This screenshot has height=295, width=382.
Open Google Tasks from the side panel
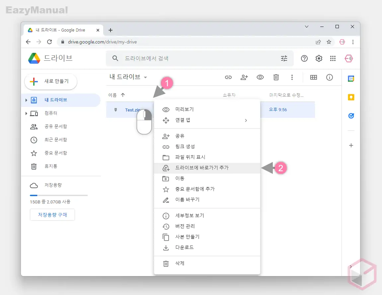tap(351, 115)
